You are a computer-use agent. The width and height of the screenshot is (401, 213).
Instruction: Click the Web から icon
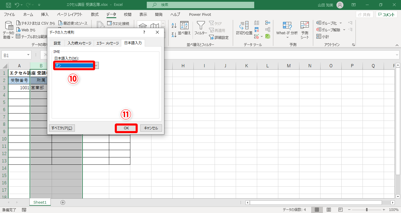click(18, 30)
